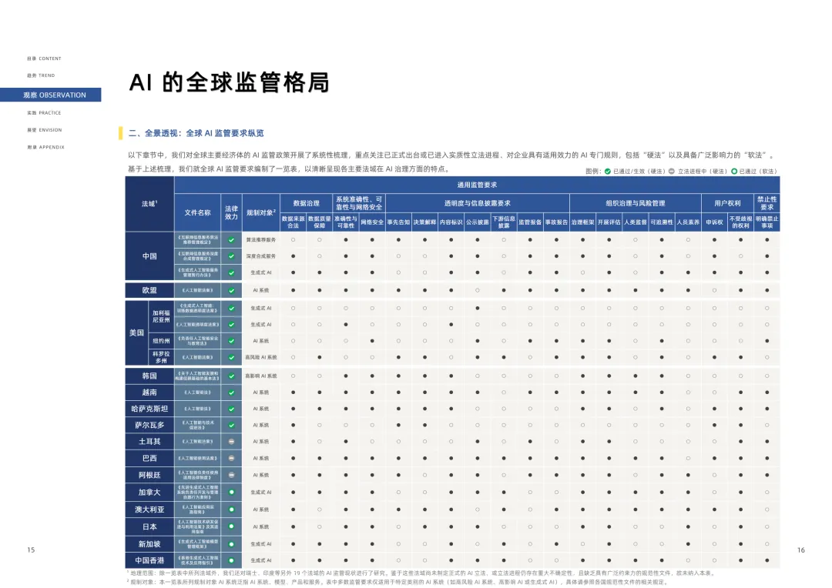Image resolution: width=832 pixels, height=588 pixels.
Task: Click the green check icon in 欧盟 row
Action: point(231,291)
